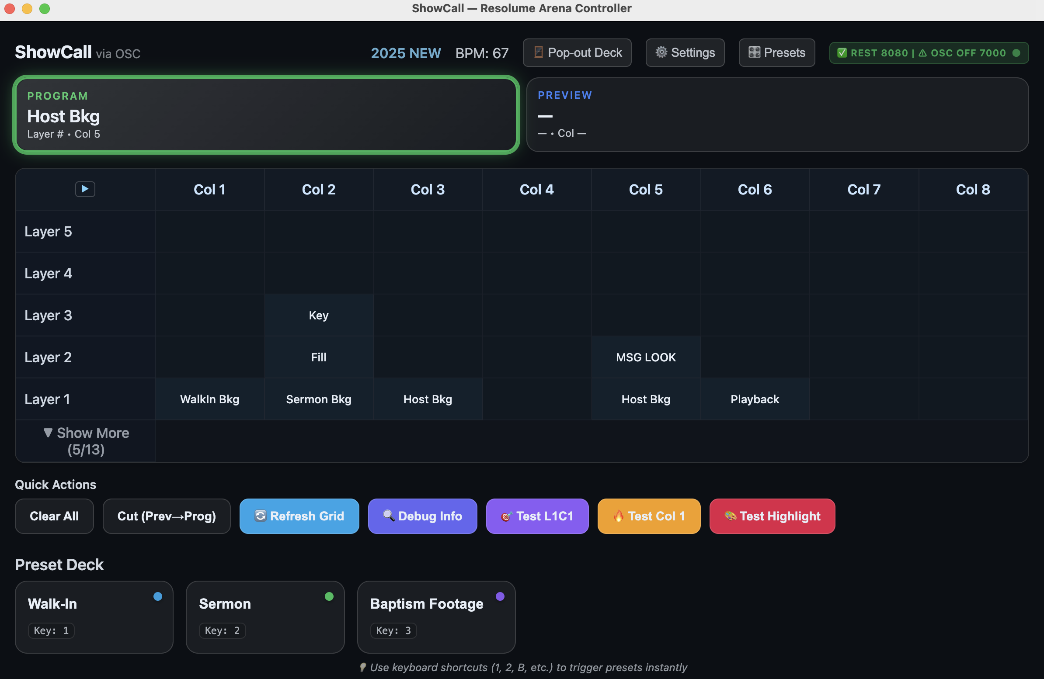This screenshot has height=679, width=1044.
Task: Run the Test L1C1 action
Action: click(x=537, y=516)
